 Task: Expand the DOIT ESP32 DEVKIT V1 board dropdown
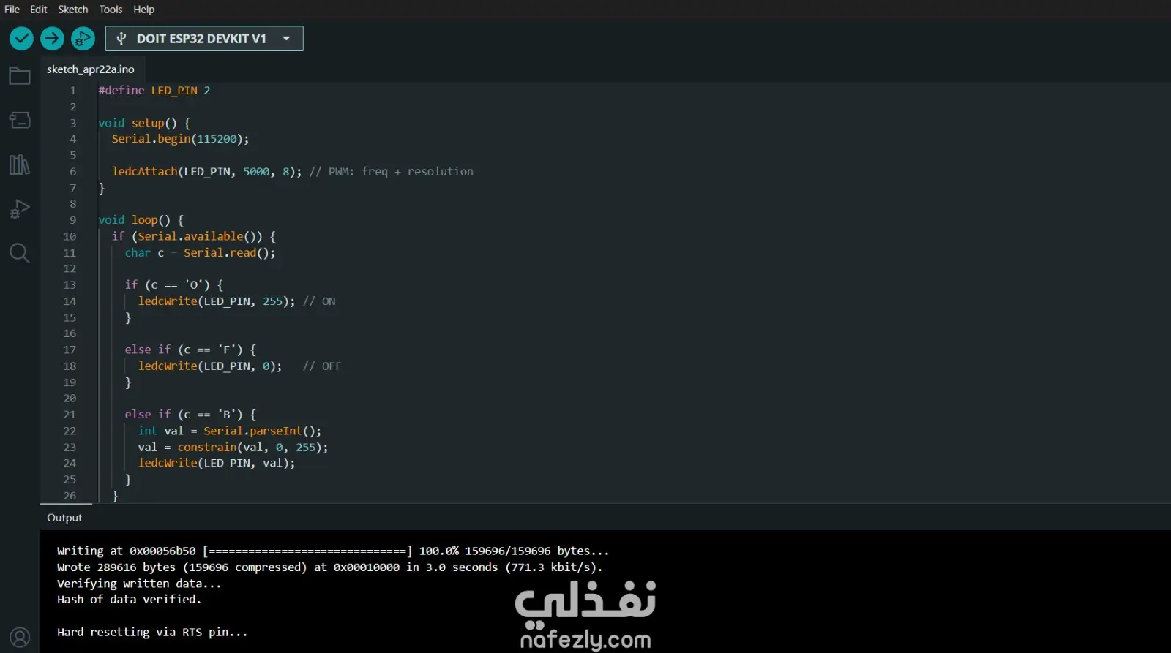tap(204, 39)
